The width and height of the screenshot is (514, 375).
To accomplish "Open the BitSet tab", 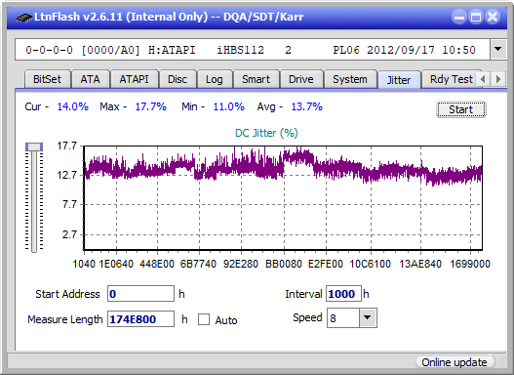I will (x=47, y=79).
